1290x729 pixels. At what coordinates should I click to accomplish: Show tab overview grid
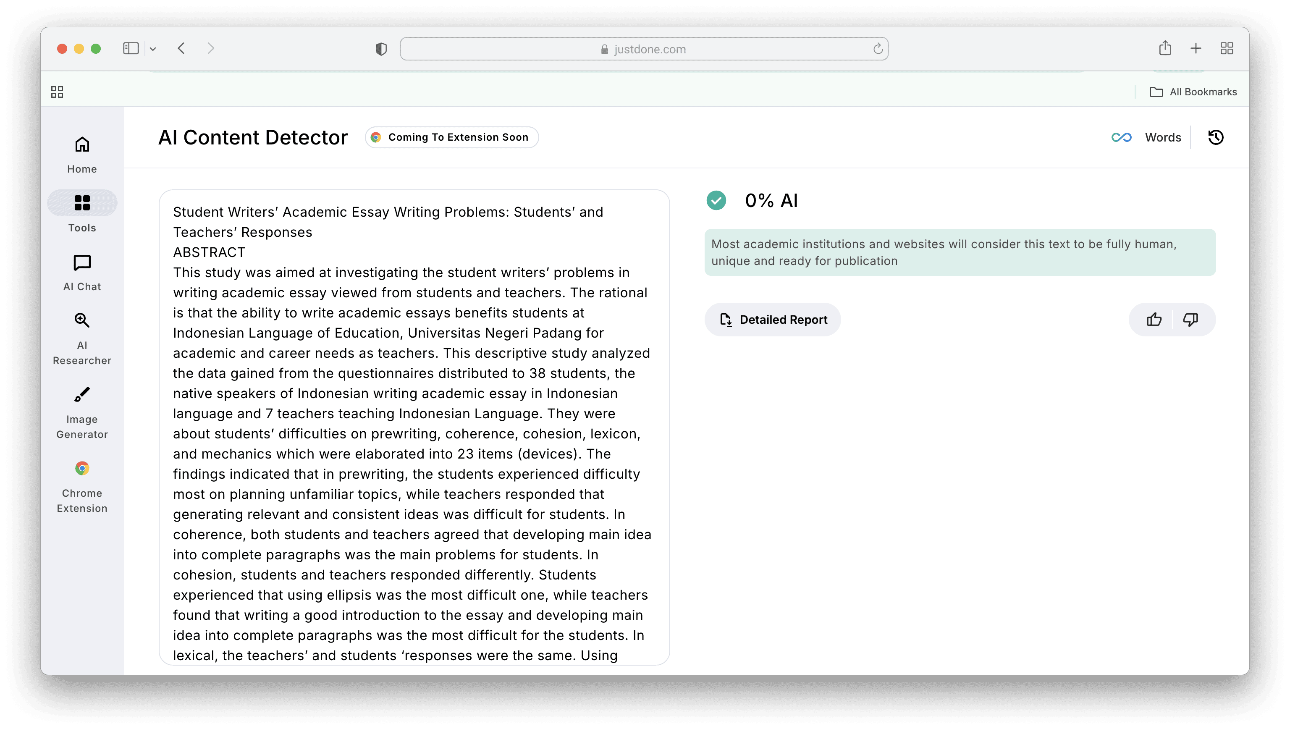pos(1227,49)
